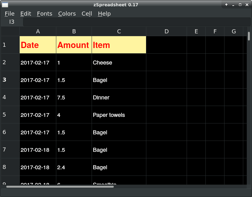Select the Bagel cell in row 7
The width and height of the screenshot is (252, 197).
pos(119,150)
